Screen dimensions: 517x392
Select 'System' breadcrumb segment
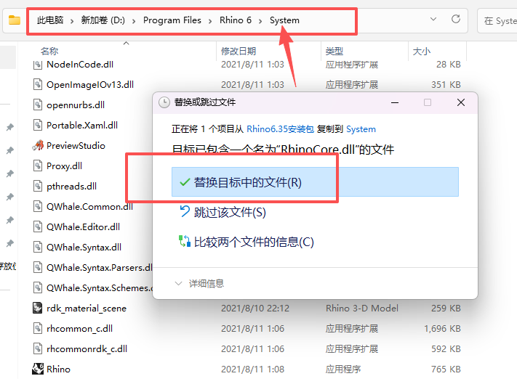click(284, 20)
